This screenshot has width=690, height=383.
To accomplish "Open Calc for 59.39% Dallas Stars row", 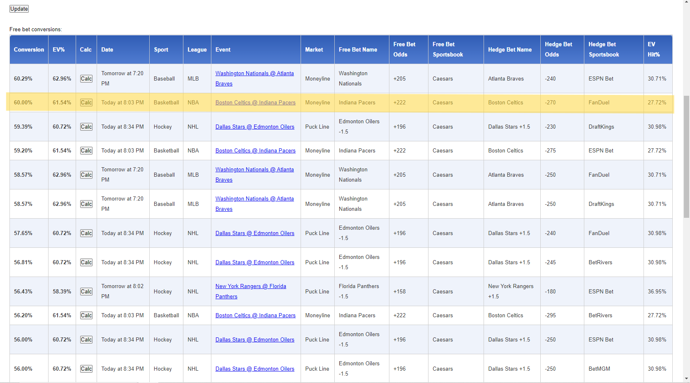I will pos(86,127).
